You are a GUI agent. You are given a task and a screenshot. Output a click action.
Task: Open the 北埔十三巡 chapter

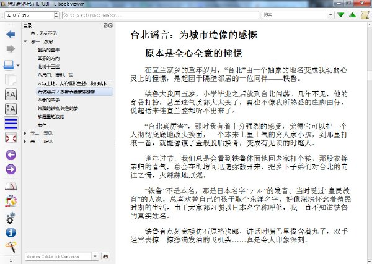click(x=48, y=67)
